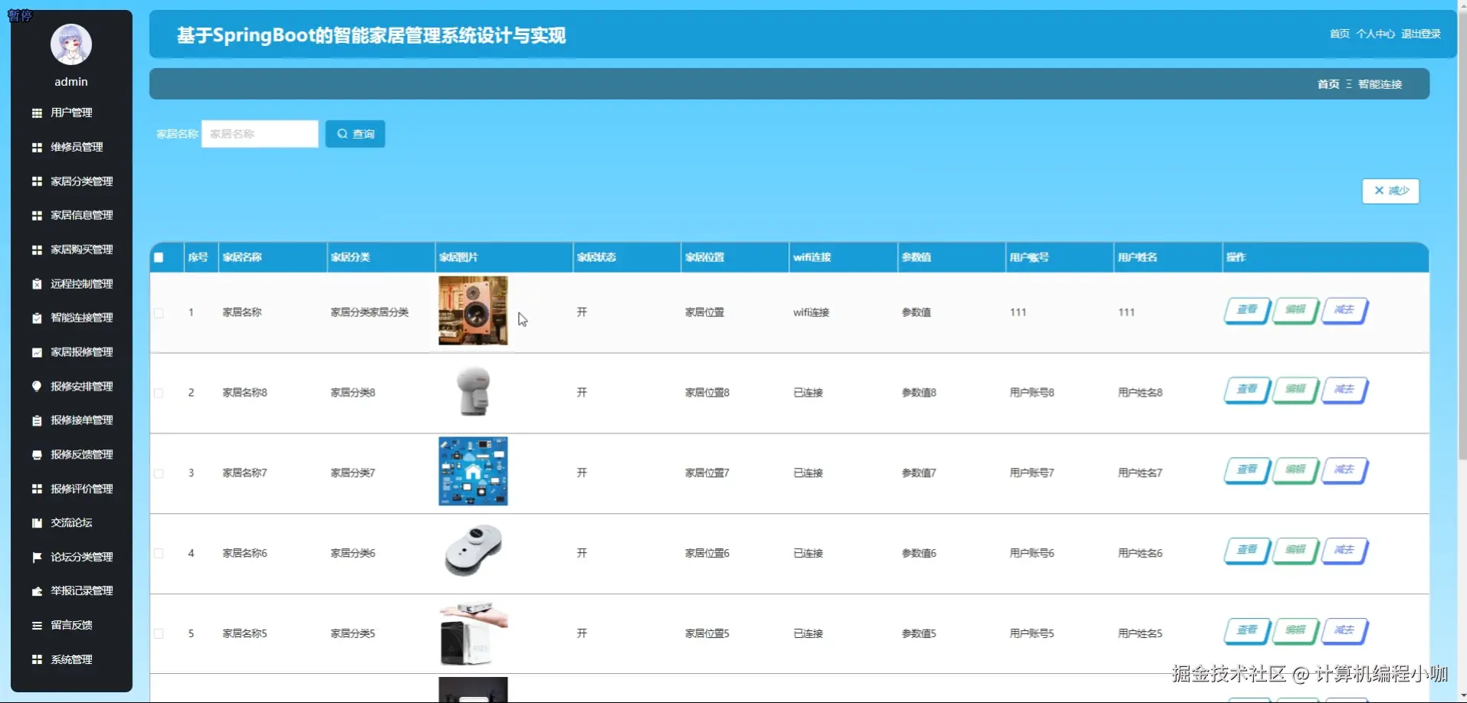Image resolution: width=1467 pixels, height=703 pixels.
Task: Go to 首页 in the top-right header
Action: [x=1339, y=34]
